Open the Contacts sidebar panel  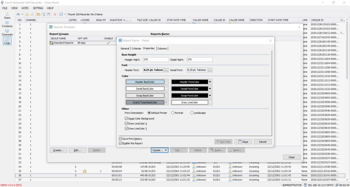point(7,24)
